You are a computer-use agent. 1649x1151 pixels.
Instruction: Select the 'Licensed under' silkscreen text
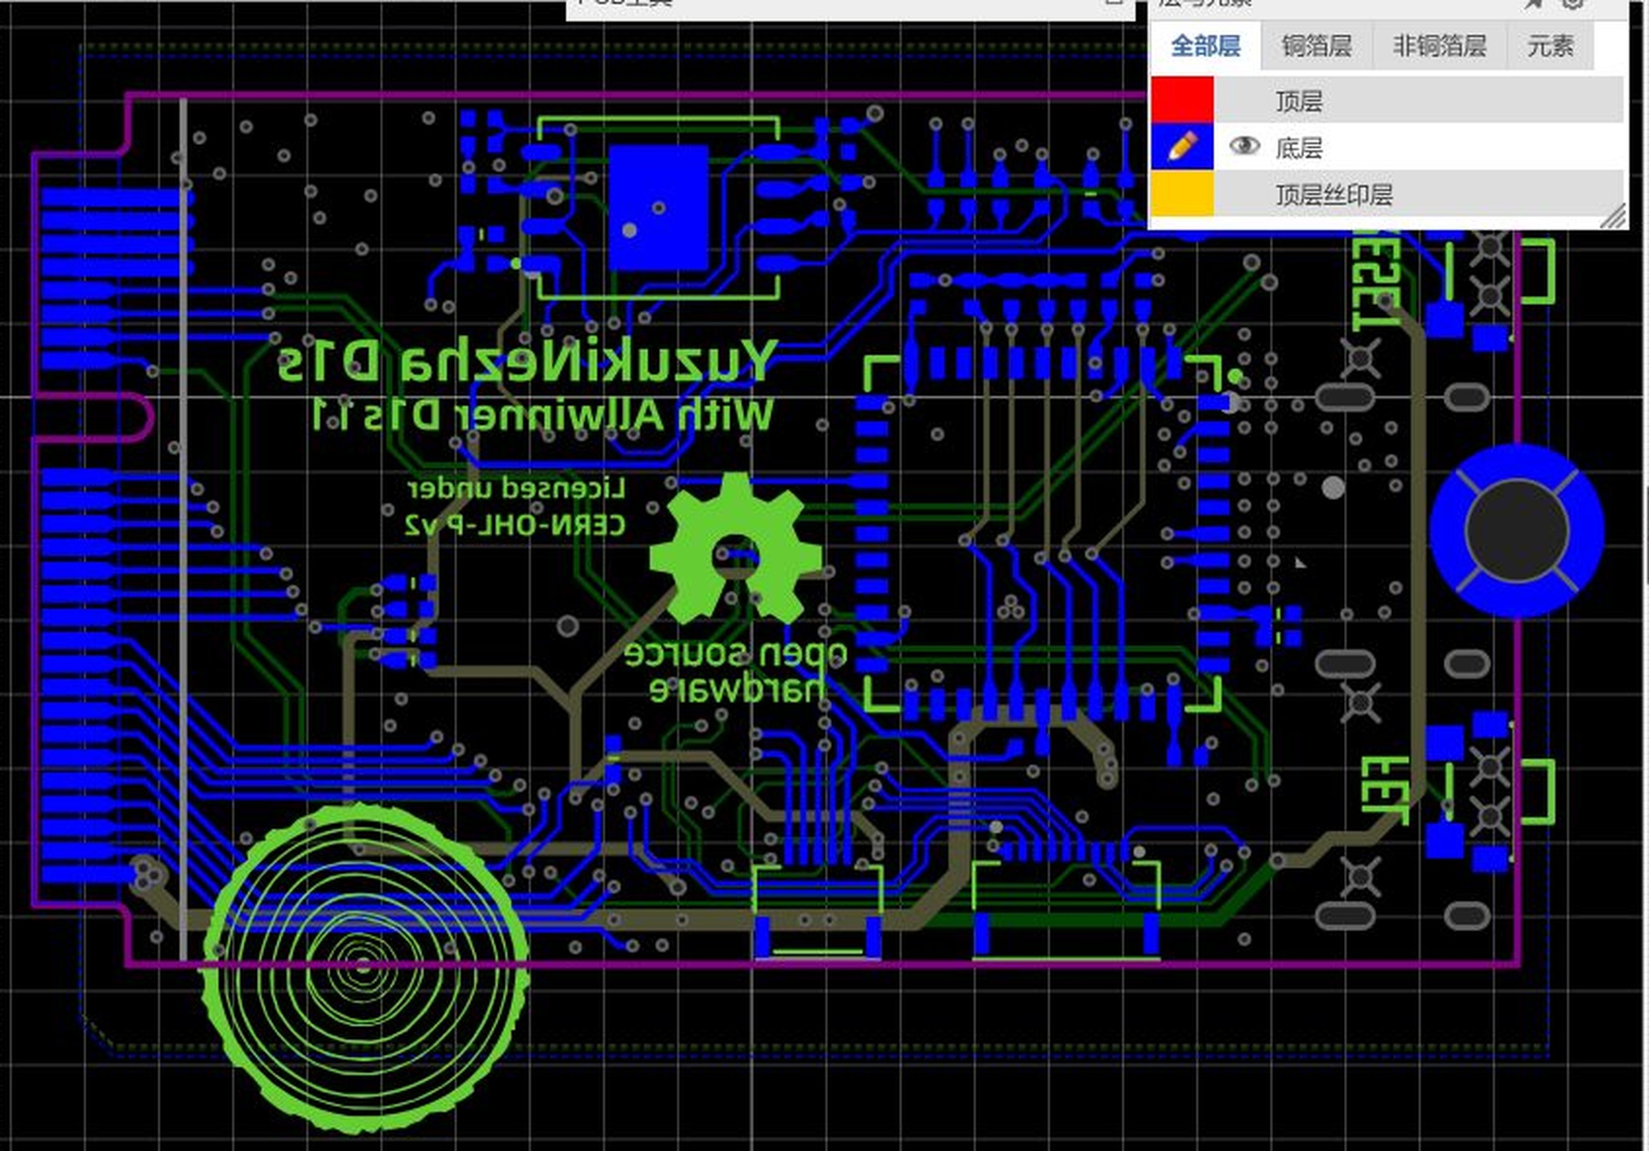(517, 489)
